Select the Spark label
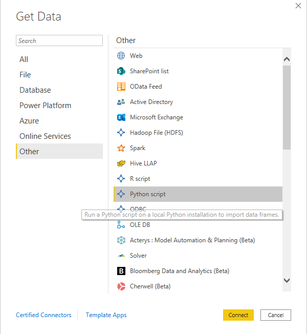Viewport: 307px width, 334px height. point(138,148)
